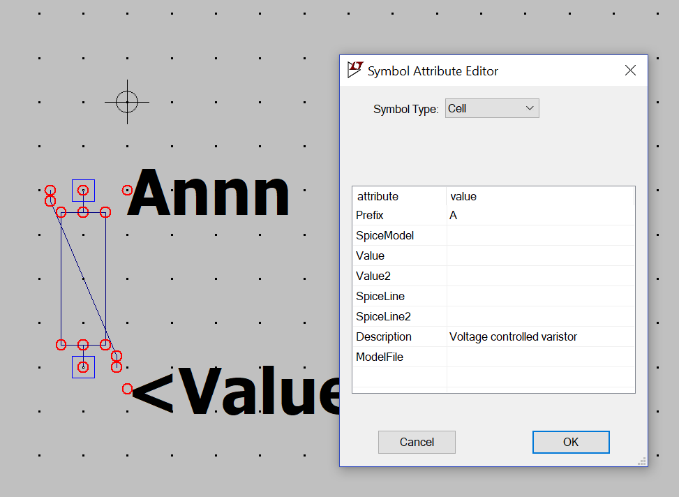This screenshot has width=679, height=497.
Task: Select the bottom pin square on symbol
Action: pyautogui.click(x=83, y=367)
